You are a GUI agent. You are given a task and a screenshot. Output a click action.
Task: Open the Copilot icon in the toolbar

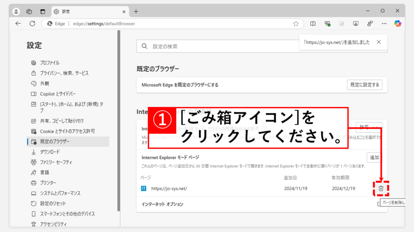tap(397, 24)
